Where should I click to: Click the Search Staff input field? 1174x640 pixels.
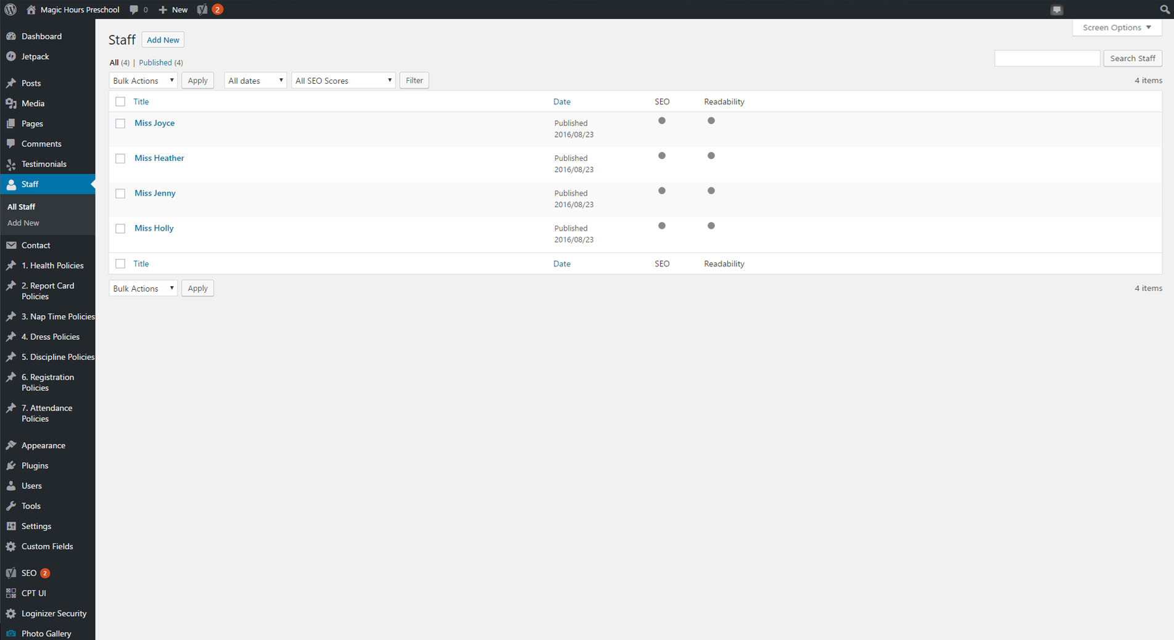1047,58
